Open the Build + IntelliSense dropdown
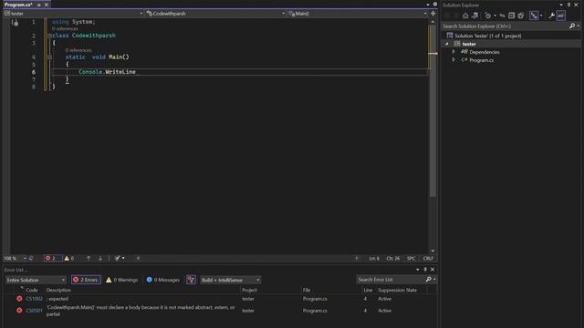The height and width of the screenshot is (328, 584). 231,280
